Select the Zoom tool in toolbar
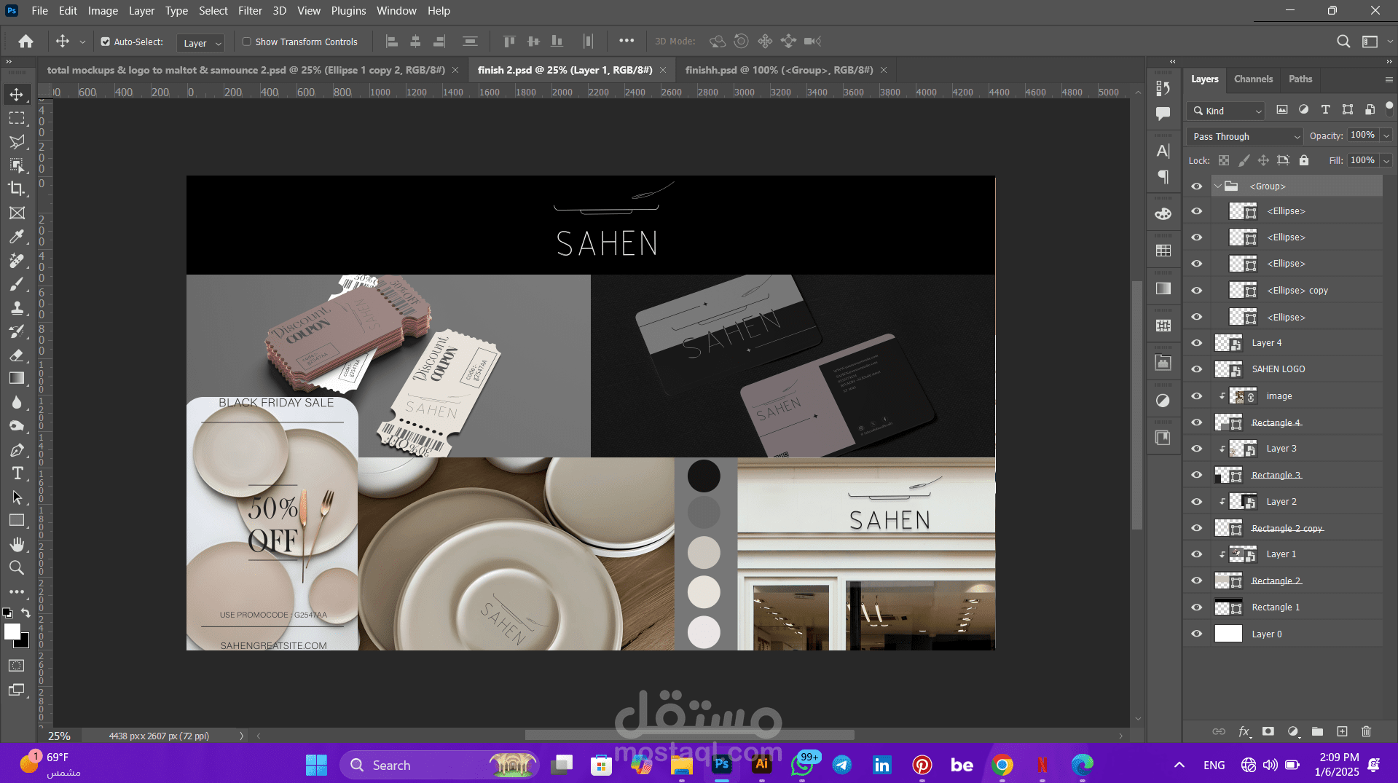The image size is (1398, 783). [17, 567]
